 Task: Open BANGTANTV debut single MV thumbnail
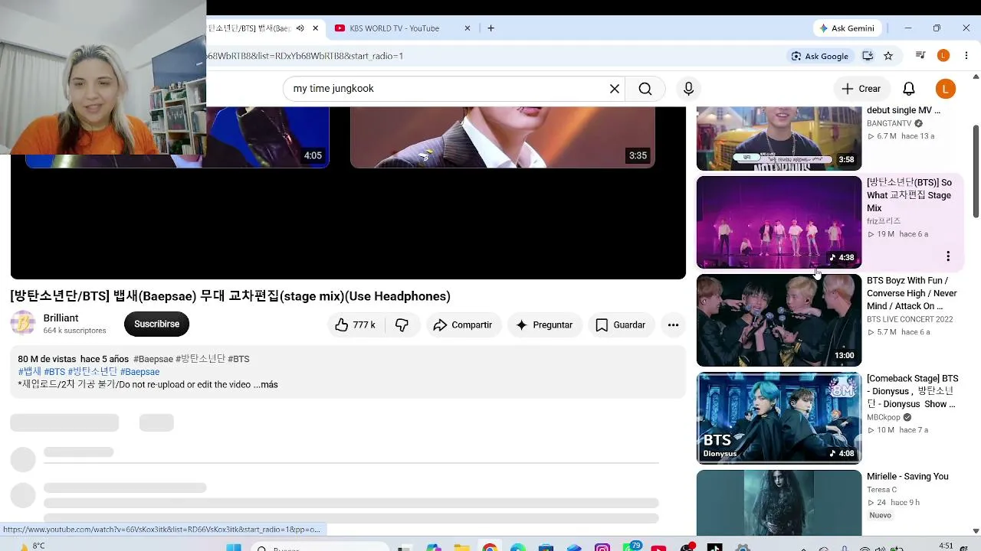click(x=779, y=139)
